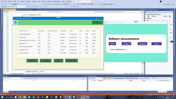The width and height of the screenshot is (176, 99).
Task: Toggle the 0 Ошибок errors filter
Action: (x=108, y=78)
